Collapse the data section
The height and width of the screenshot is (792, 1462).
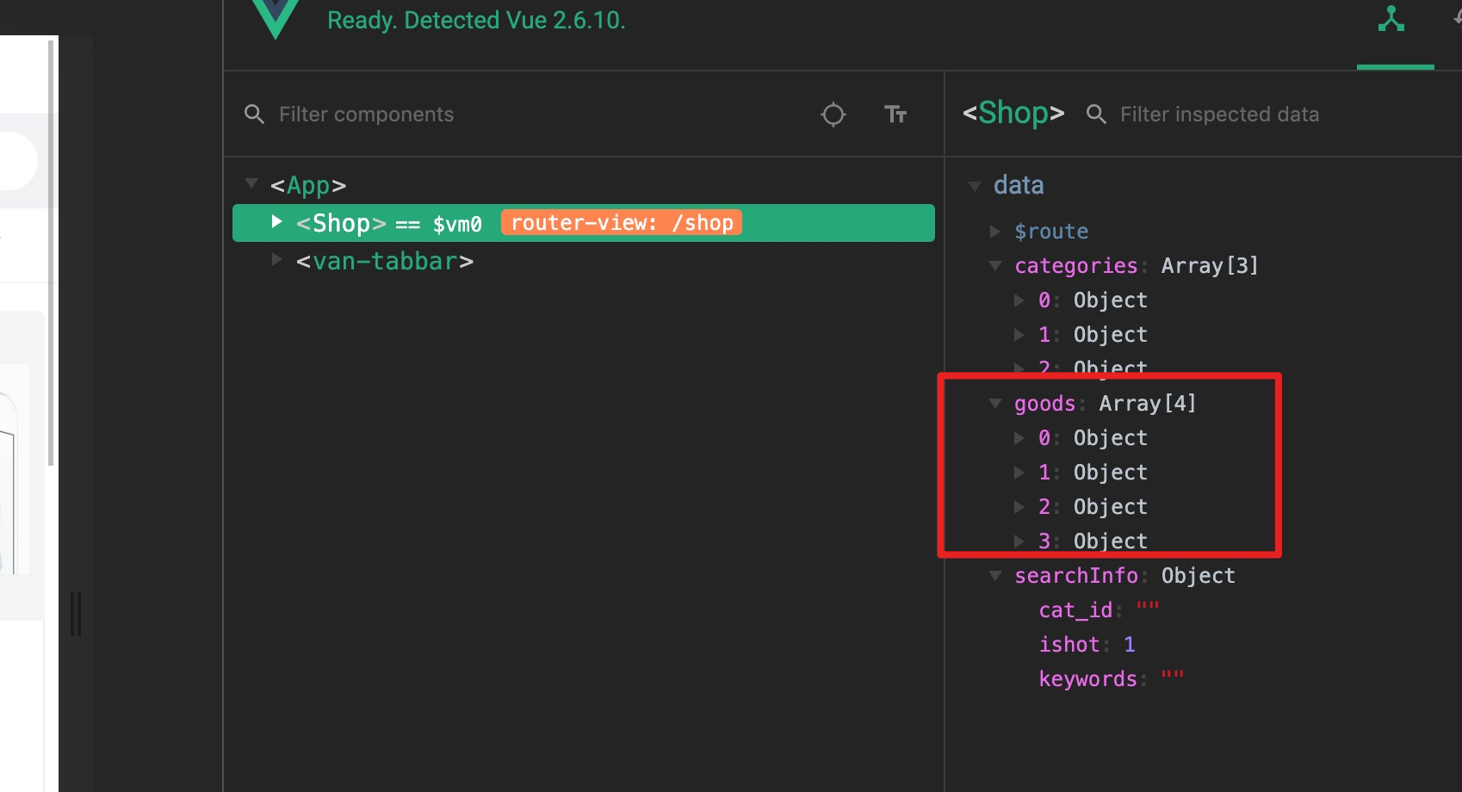click(x=975, y=186)
